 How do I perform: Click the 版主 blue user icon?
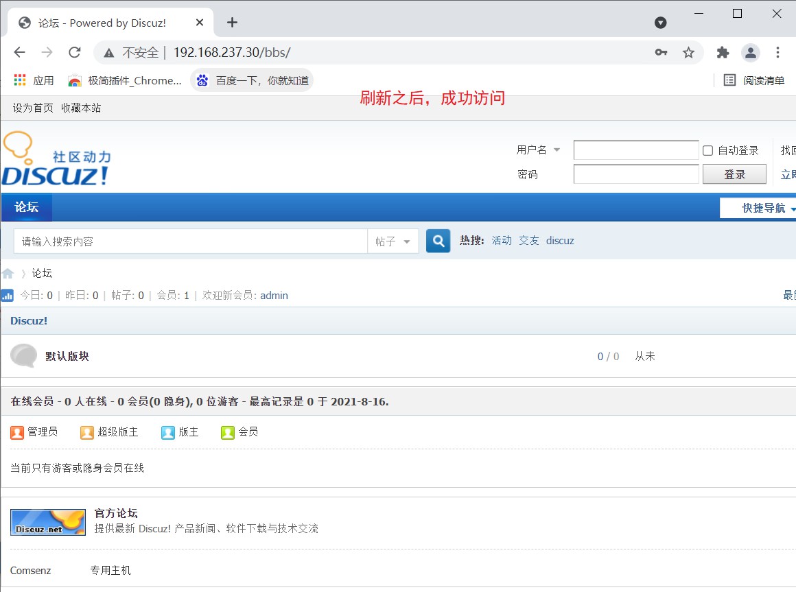168,432
